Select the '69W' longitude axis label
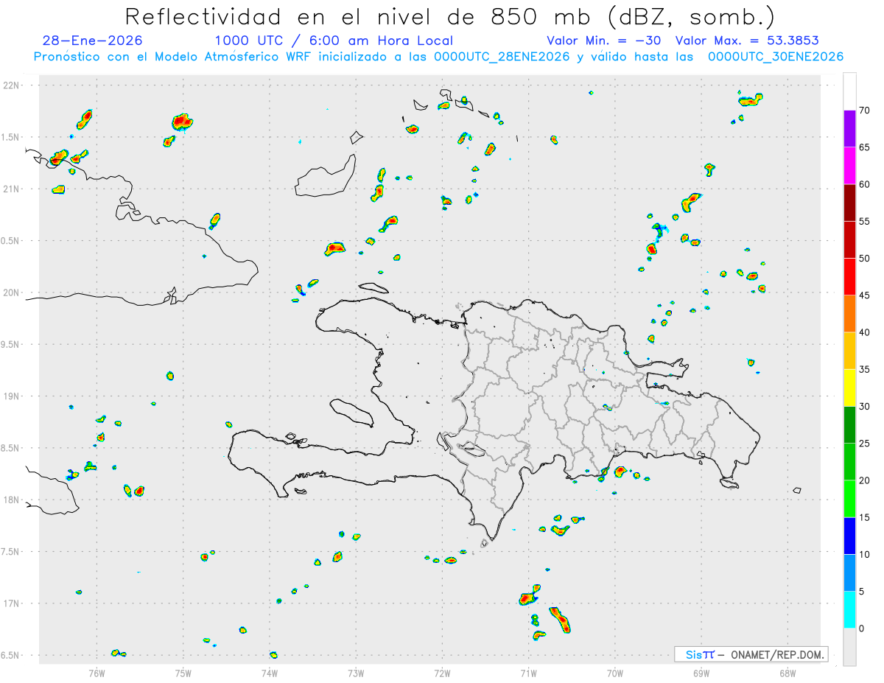The height and width of the screenshot is (683, 884). [701, 673]
